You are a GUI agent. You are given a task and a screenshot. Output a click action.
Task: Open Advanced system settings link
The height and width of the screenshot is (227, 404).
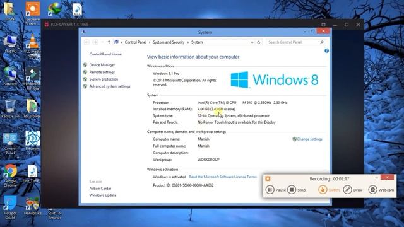(x=110, y=86)
